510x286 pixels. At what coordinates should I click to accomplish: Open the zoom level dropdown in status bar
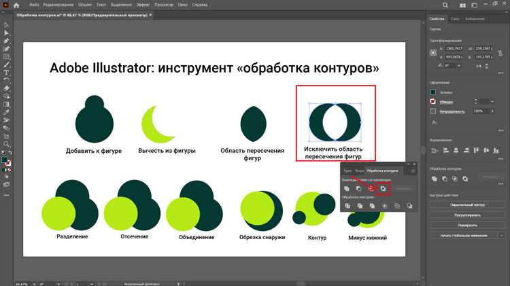click(x=34, y=284)
